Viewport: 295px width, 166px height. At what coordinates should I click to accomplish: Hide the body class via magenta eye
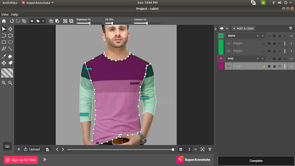click(221, 58)
